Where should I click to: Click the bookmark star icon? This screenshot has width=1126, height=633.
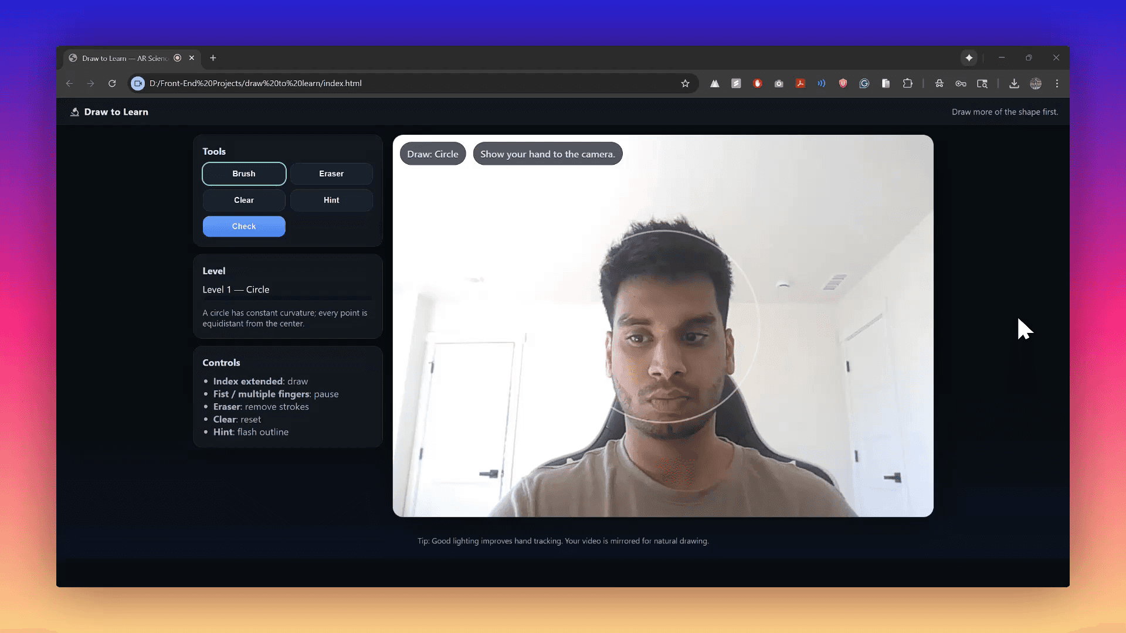click(685, 83)
